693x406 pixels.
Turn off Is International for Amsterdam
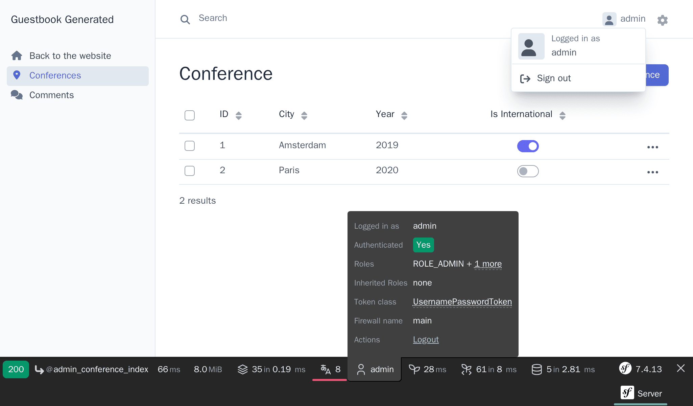[x=528, y=146]
